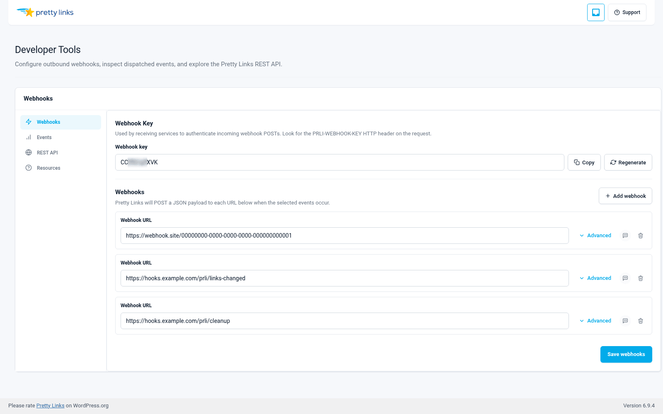
Task: Select Webhooks in the sidebar
Action: (60, 122)
